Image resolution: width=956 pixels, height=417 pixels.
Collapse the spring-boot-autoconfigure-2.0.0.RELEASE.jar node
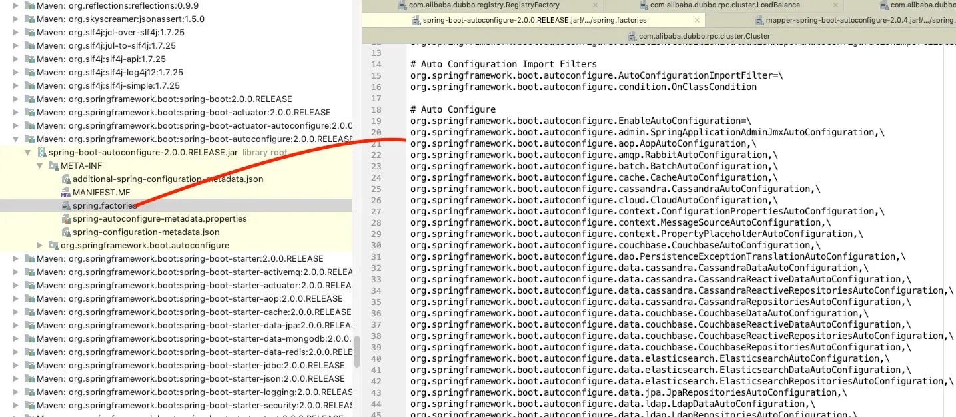tap(29, 152)
